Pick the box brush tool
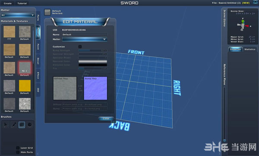The width and height of the screenshot is (259, 156). pos(22,125)
